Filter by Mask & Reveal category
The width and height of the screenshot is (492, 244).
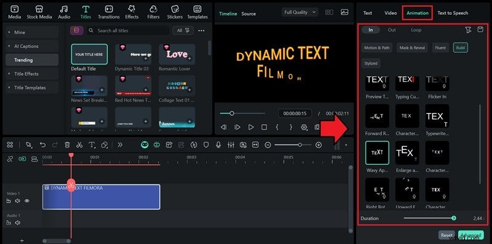pos(412,48)
